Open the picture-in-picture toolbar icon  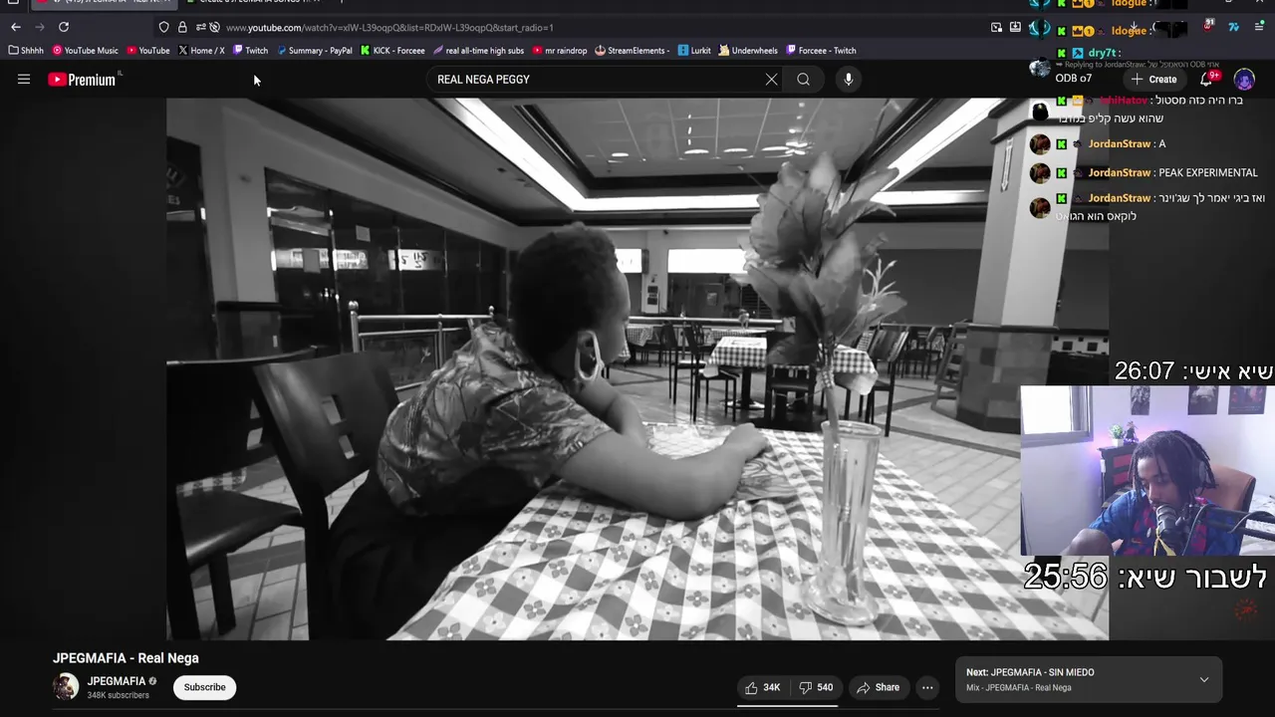click(996, 28)
